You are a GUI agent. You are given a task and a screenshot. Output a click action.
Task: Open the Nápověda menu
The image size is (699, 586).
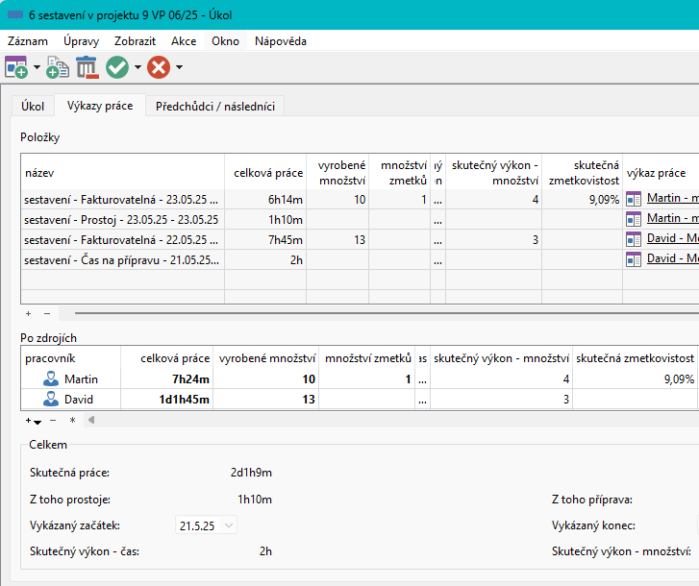(x=281, y=41)
